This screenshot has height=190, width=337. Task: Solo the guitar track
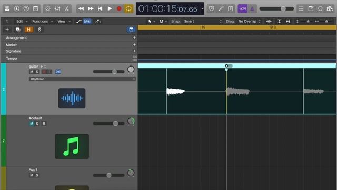37,72
